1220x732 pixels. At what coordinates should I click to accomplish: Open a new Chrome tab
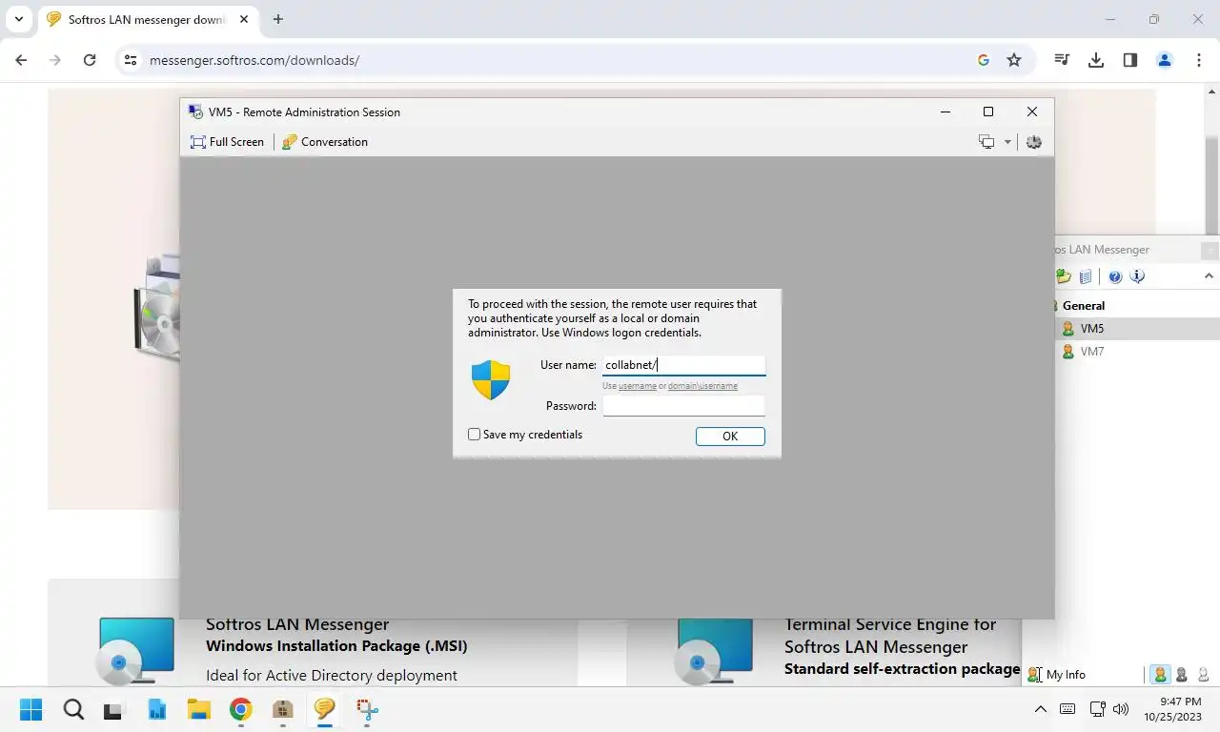coord(278,19)
